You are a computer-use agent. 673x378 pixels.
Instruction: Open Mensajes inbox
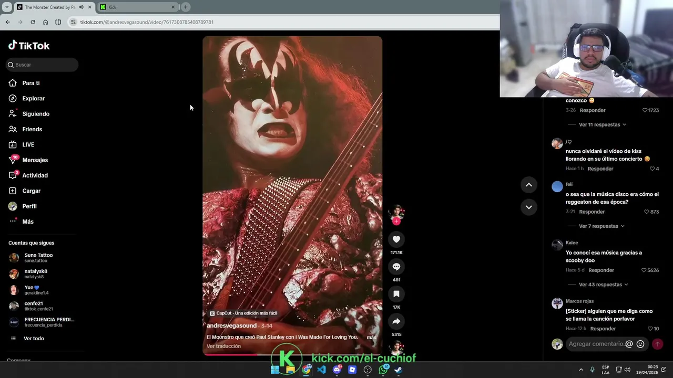click(35, 160)
